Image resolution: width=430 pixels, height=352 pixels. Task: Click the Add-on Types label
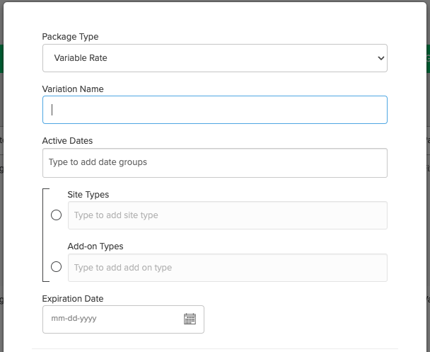(x=95, y=246)
